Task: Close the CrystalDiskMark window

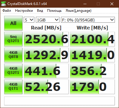Action: (x=112, y=4)
